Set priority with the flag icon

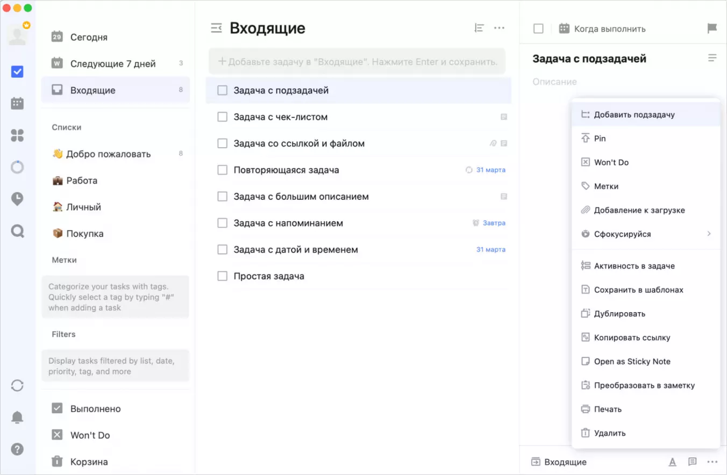click(x=712, y=28)
